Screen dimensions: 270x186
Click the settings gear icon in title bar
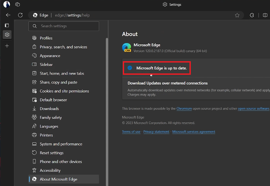pyautogui.click(x=165, y=5)
